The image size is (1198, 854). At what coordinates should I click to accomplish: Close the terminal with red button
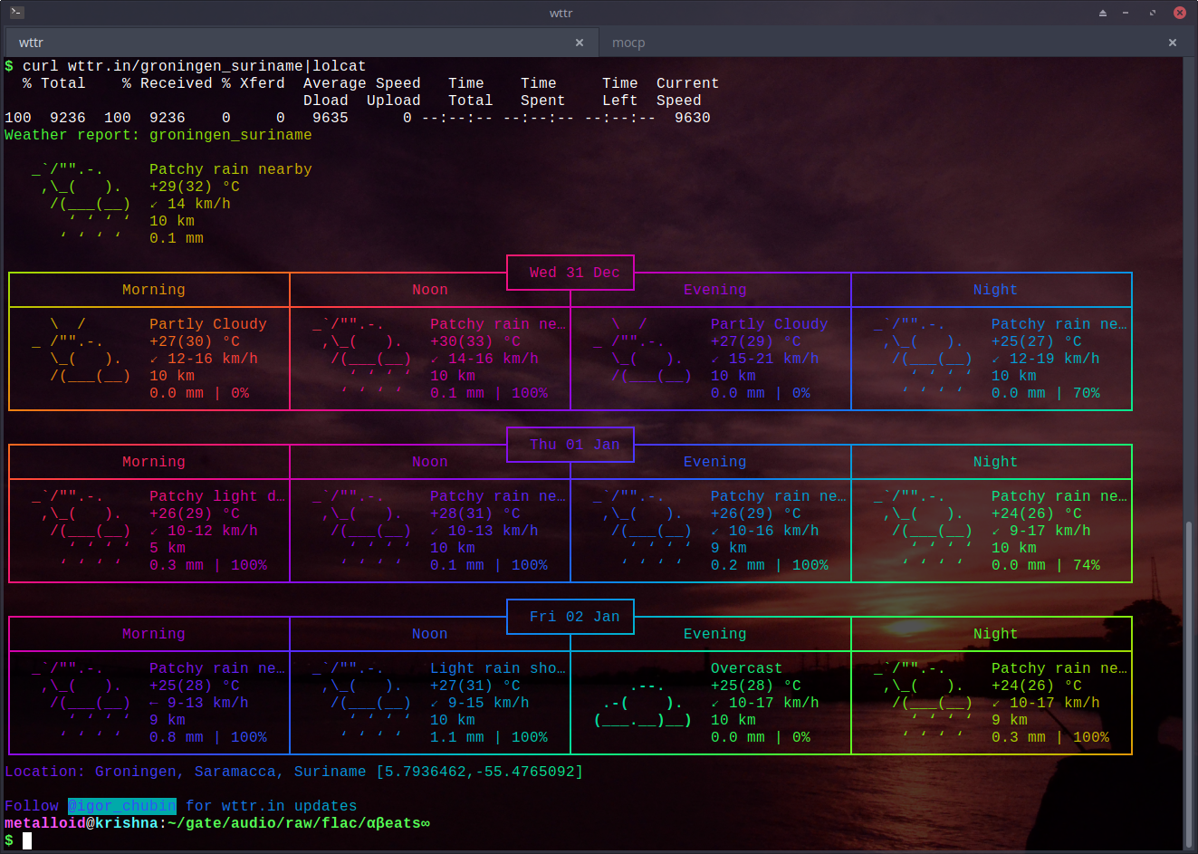tap(1180, 13)
